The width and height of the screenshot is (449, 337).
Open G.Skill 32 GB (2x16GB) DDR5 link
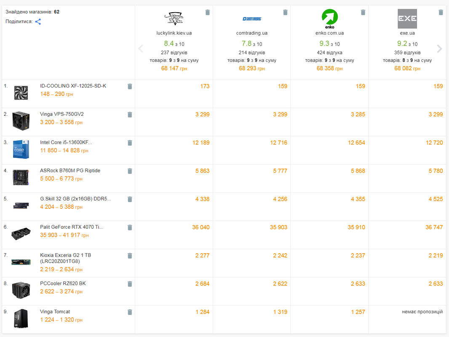75,199
